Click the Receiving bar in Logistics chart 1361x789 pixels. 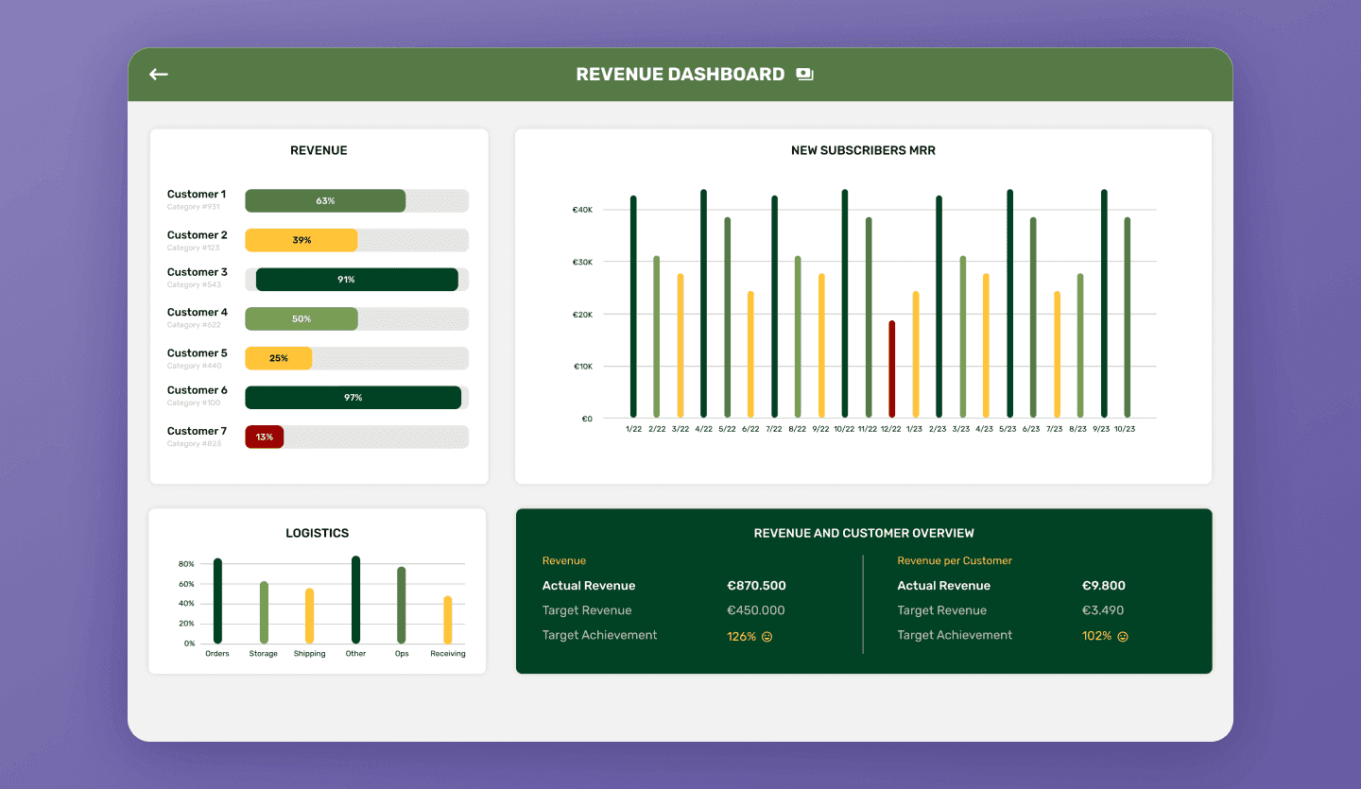(448, 620)
